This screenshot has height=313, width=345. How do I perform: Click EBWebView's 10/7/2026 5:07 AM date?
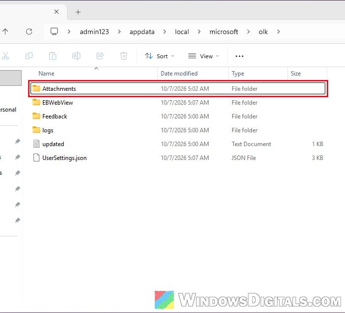click(185, 103)
